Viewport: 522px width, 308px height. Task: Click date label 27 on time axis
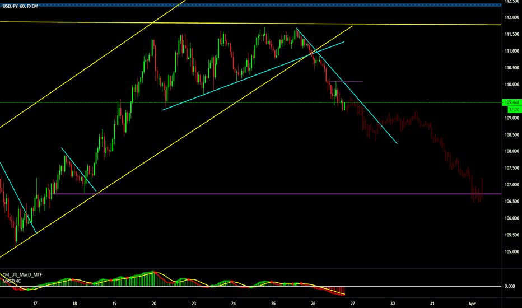[x=352, y=304]
